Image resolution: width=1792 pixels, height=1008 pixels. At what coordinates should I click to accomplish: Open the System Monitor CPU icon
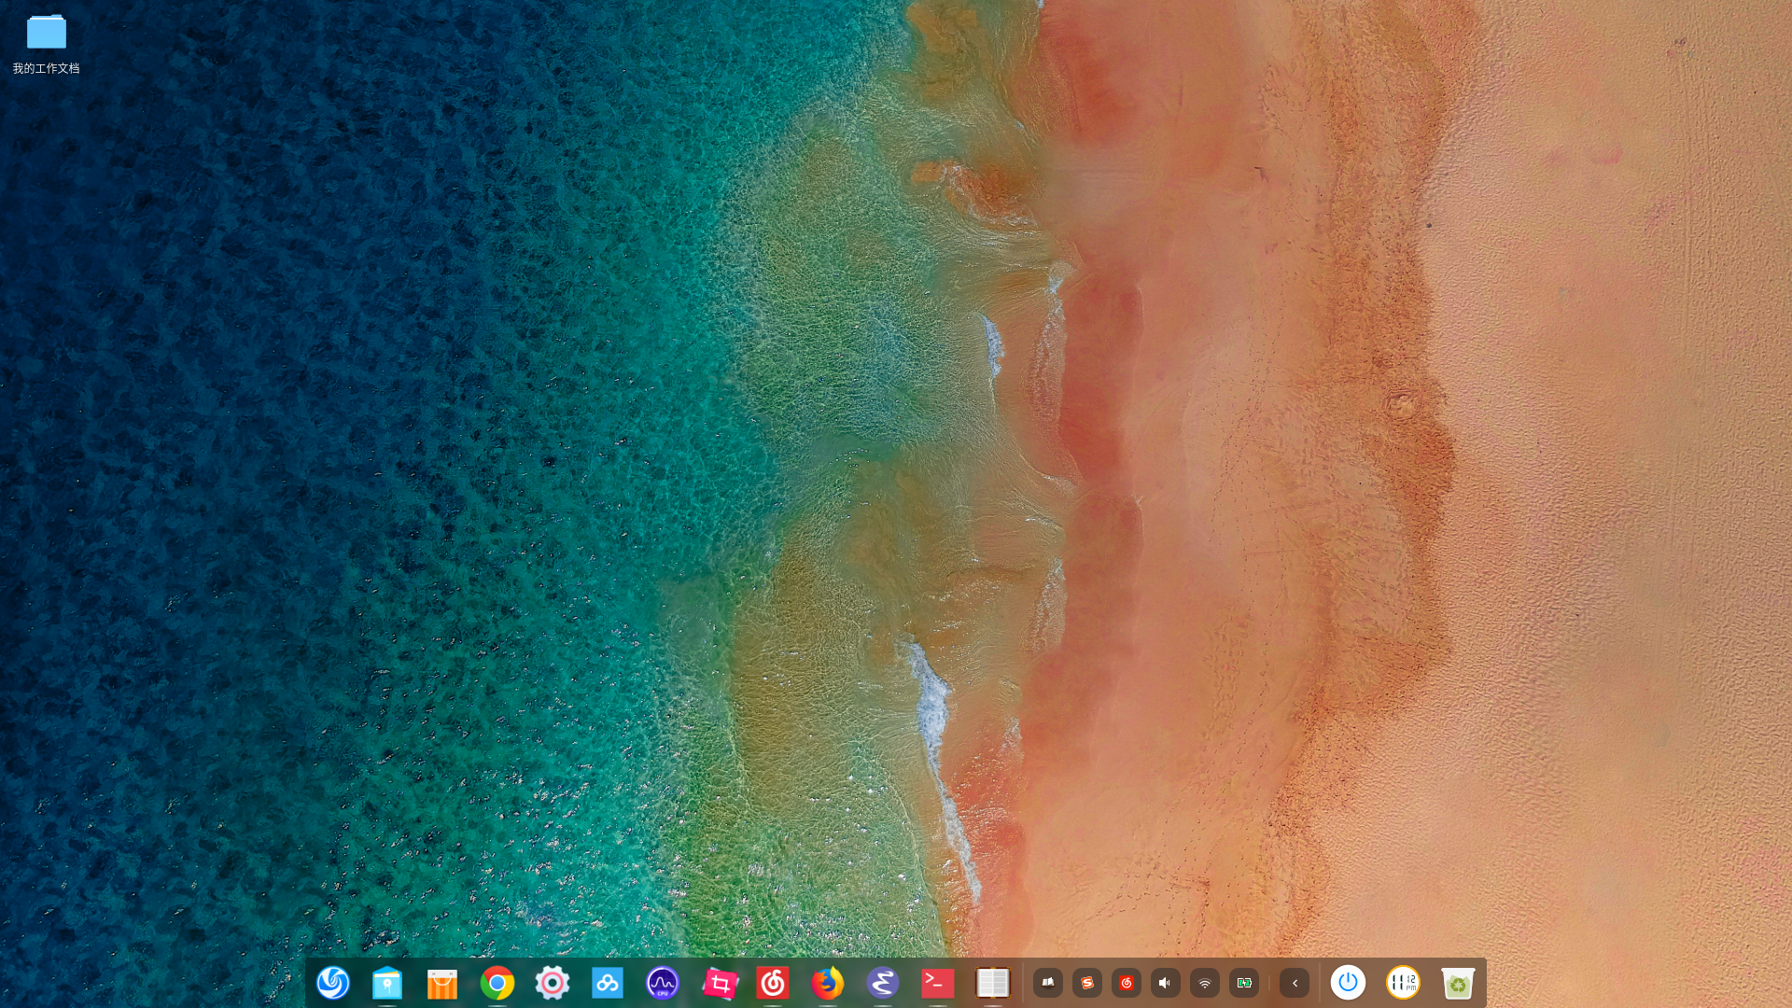point(663,983)
